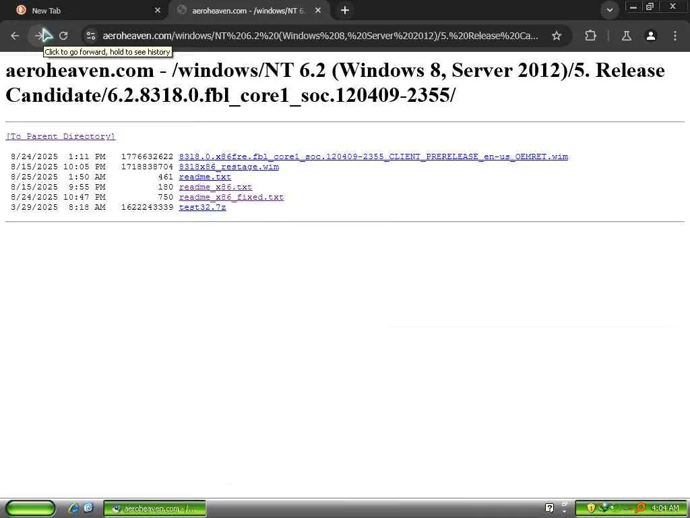Click the date 3/29/2025
Viewport: 690px width, 518px height.
point(34,207)
